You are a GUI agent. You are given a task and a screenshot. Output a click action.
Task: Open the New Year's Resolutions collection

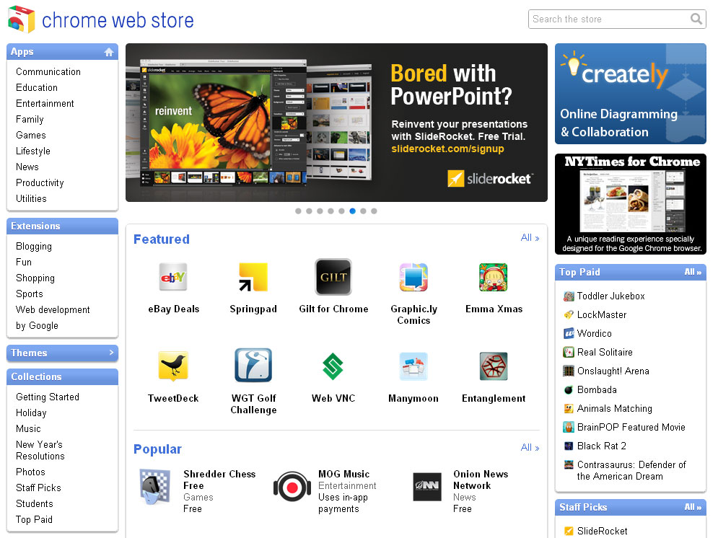(x=40, y=450)
